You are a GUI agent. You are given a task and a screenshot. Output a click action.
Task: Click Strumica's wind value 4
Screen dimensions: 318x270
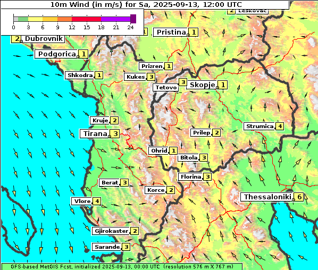click(280, 126)
